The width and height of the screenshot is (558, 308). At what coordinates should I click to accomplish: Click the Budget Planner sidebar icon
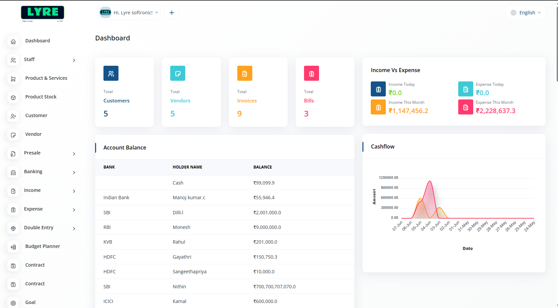(13, 247)
